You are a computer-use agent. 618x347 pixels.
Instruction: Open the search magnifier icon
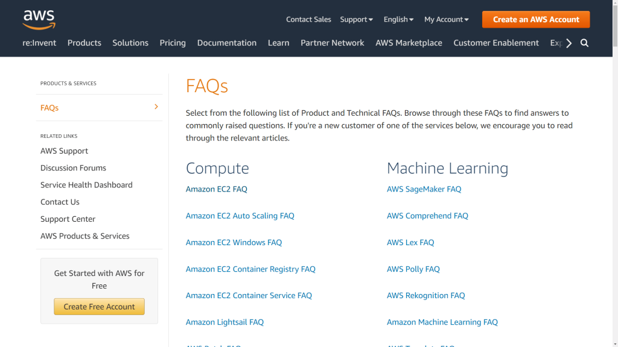click(x=584, y=43)
